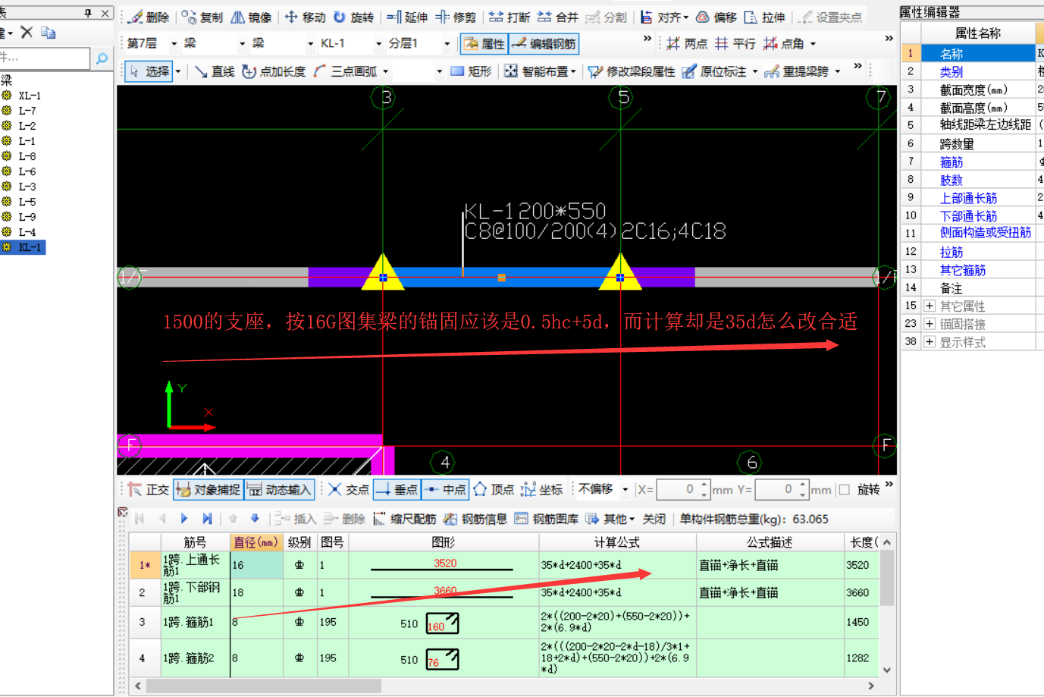Click the 编辑钢筋 button

coord(544,44)
